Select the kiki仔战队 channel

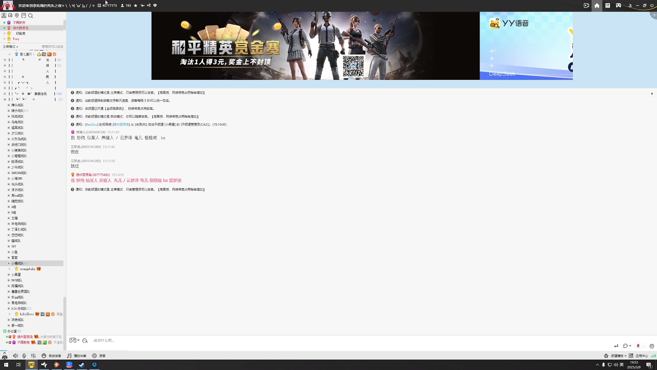pos(19,308)
